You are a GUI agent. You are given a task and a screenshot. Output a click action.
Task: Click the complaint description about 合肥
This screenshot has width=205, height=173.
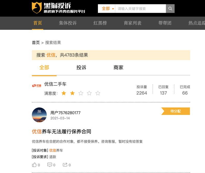[x=87, y=142]
